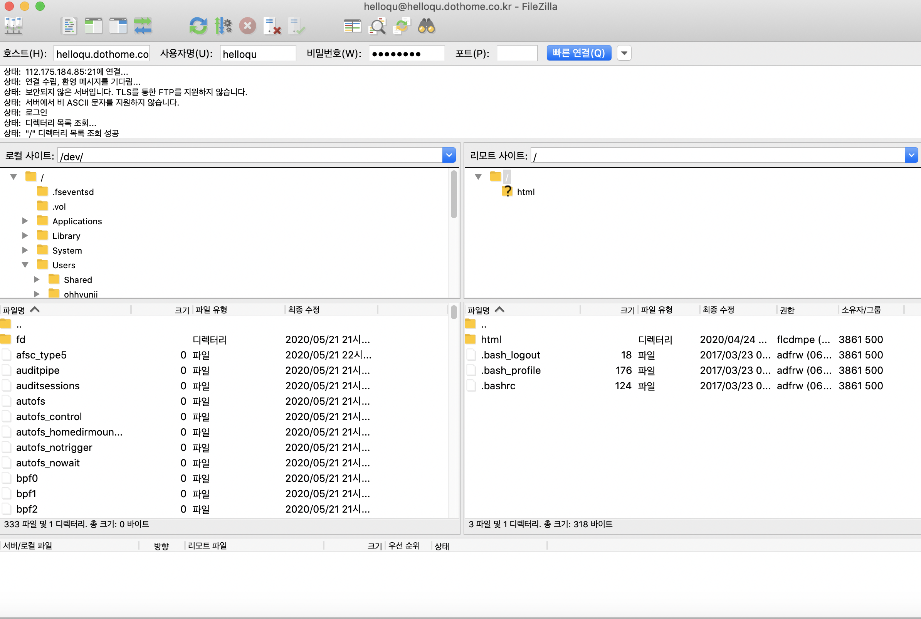Click the process transfer queue icon

click(223, 26)
